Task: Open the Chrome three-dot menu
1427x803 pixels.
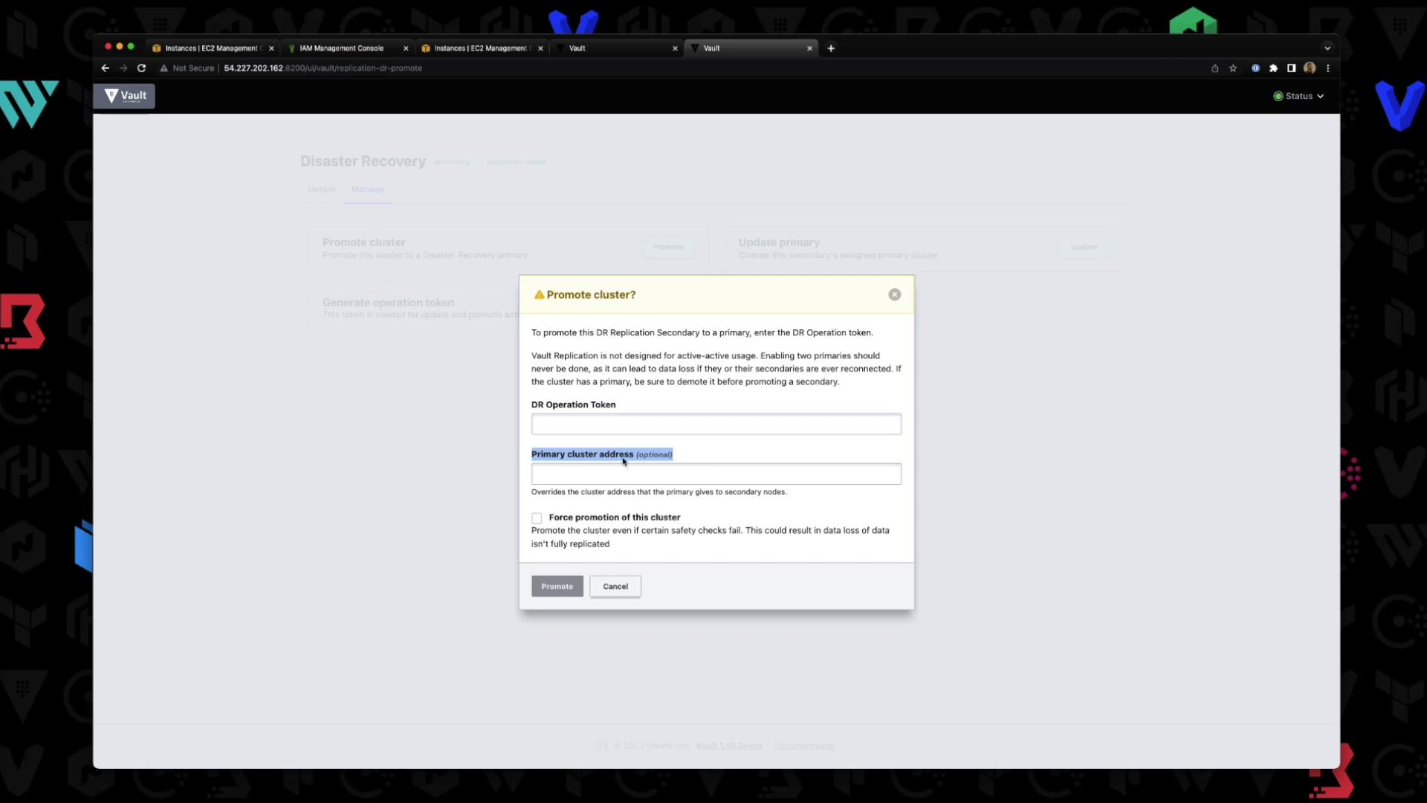Action: tap(1327, 68)
